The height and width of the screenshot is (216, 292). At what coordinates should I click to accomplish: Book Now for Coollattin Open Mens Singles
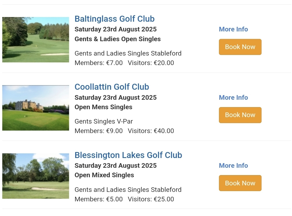(240, 115)
